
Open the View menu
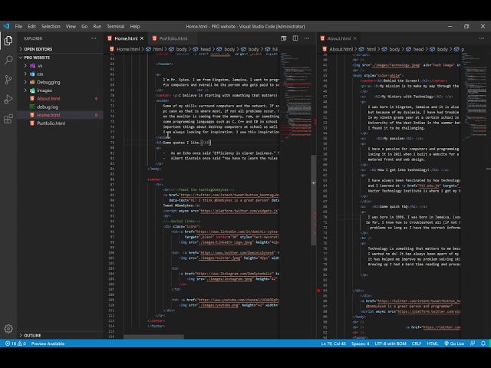click(71, 26)
